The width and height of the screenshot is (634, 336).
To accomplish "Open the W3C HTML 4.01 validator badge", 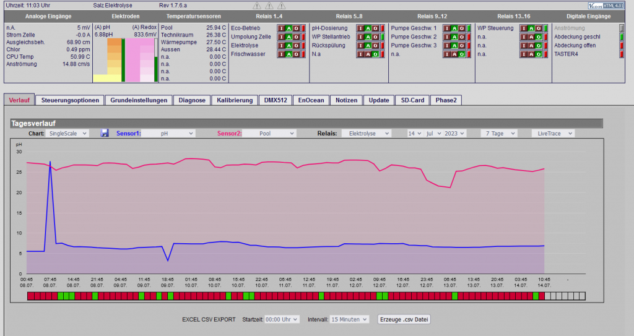I will pyautogui.click(x=606, y=5).
